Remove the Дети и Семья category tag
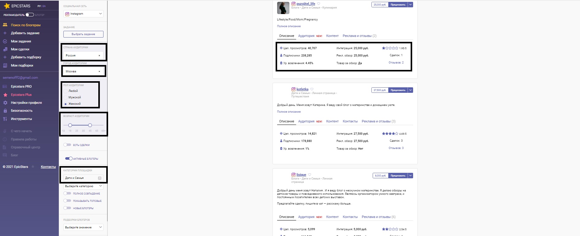The width and height of the screenshot is (580, 236). 100,178
